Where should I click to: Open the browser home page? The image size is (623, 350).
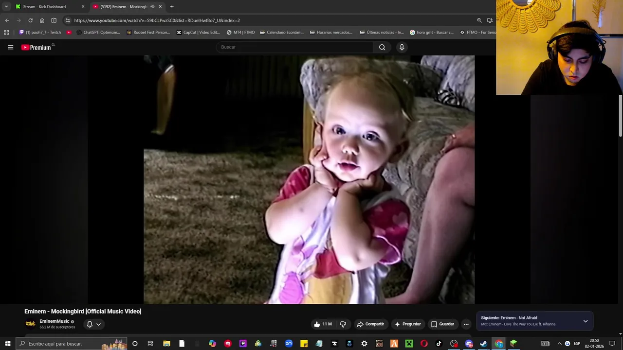42,20
